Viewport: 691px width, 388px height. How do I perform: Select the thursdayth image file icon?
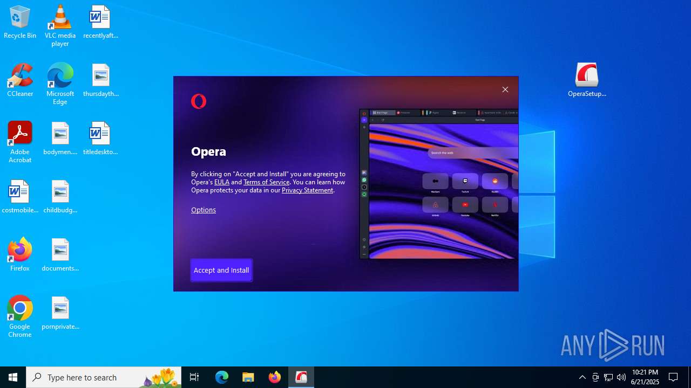[x=100, y=80]
